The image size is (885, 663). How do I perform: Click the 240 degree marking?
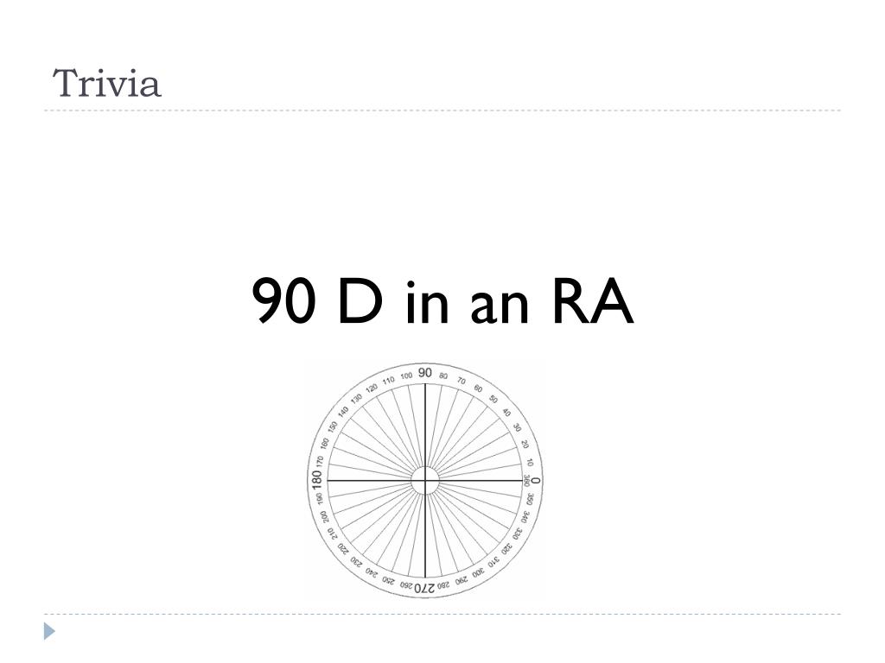point(371,572)
